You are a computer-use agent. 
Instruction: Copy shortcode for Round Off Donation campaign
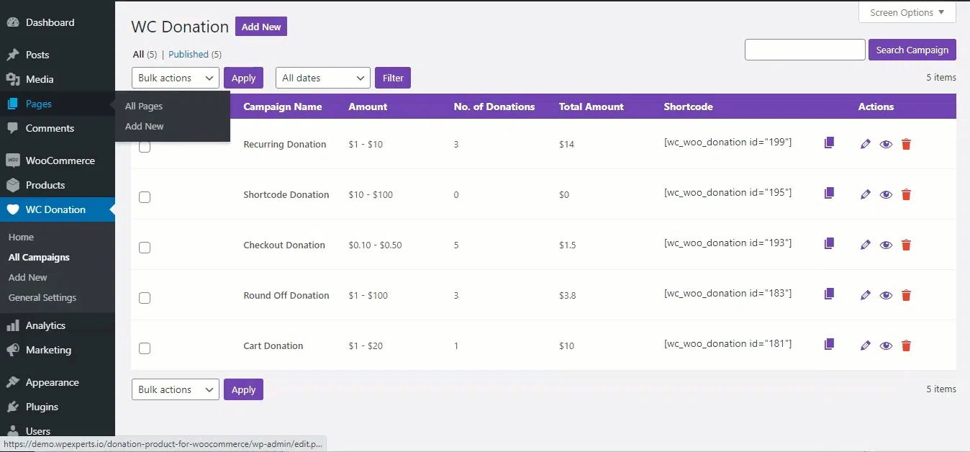point(829,294)
